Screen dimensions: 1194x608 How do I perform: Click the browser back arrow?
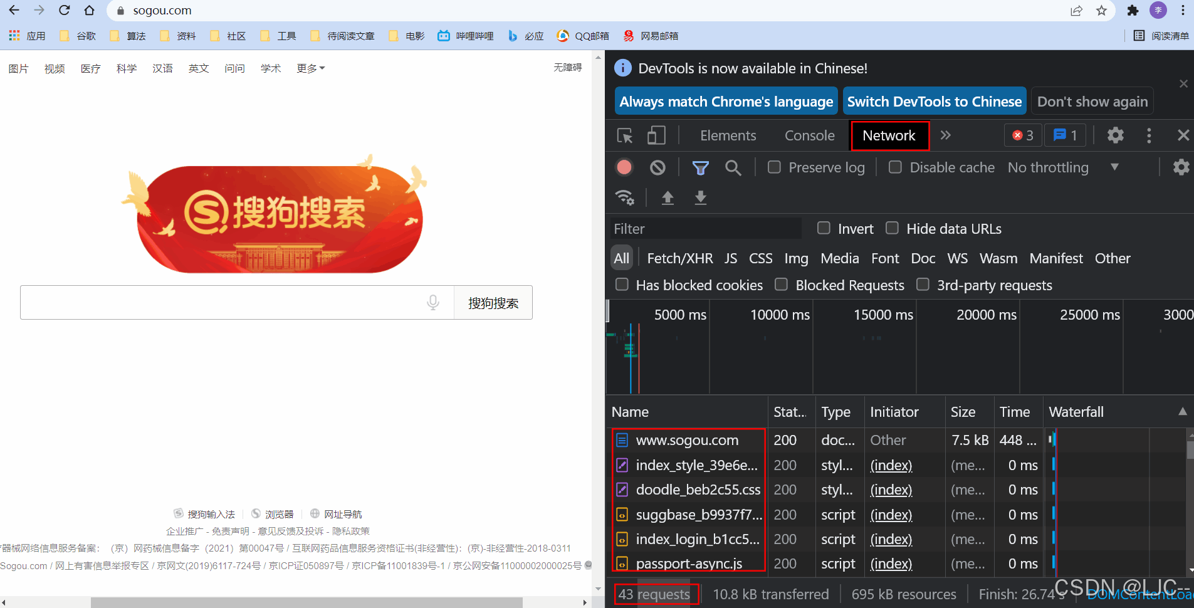(14, 10)
